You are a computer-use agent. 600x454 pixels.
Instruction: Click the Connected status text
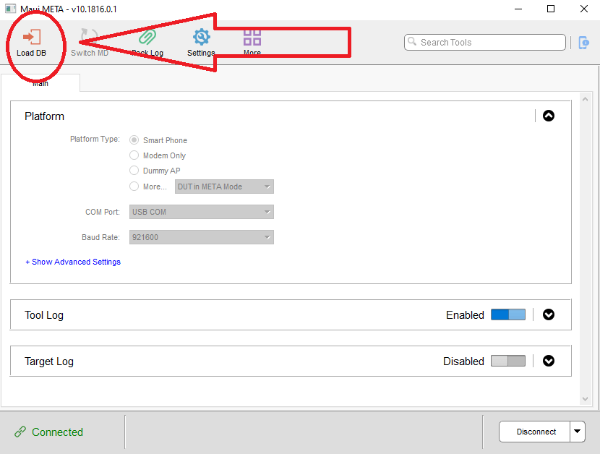coord(57,432)
